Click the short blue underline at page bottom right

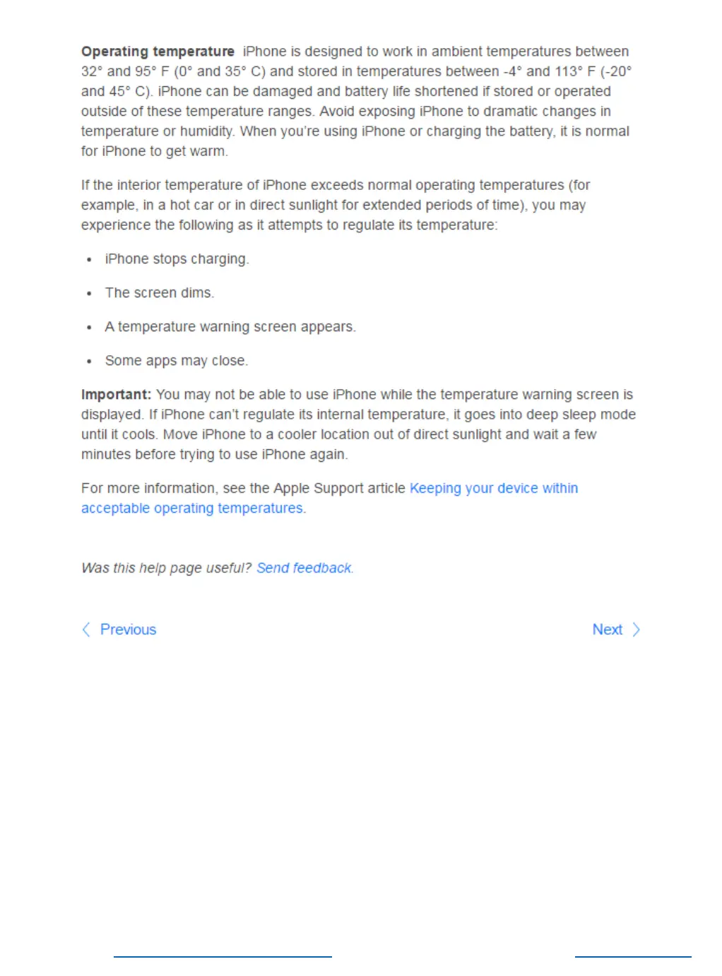[633, 956]
